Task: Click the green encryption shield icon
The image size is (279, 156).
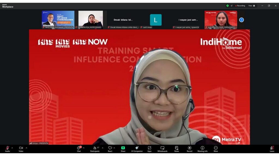Action: [228, 6]
